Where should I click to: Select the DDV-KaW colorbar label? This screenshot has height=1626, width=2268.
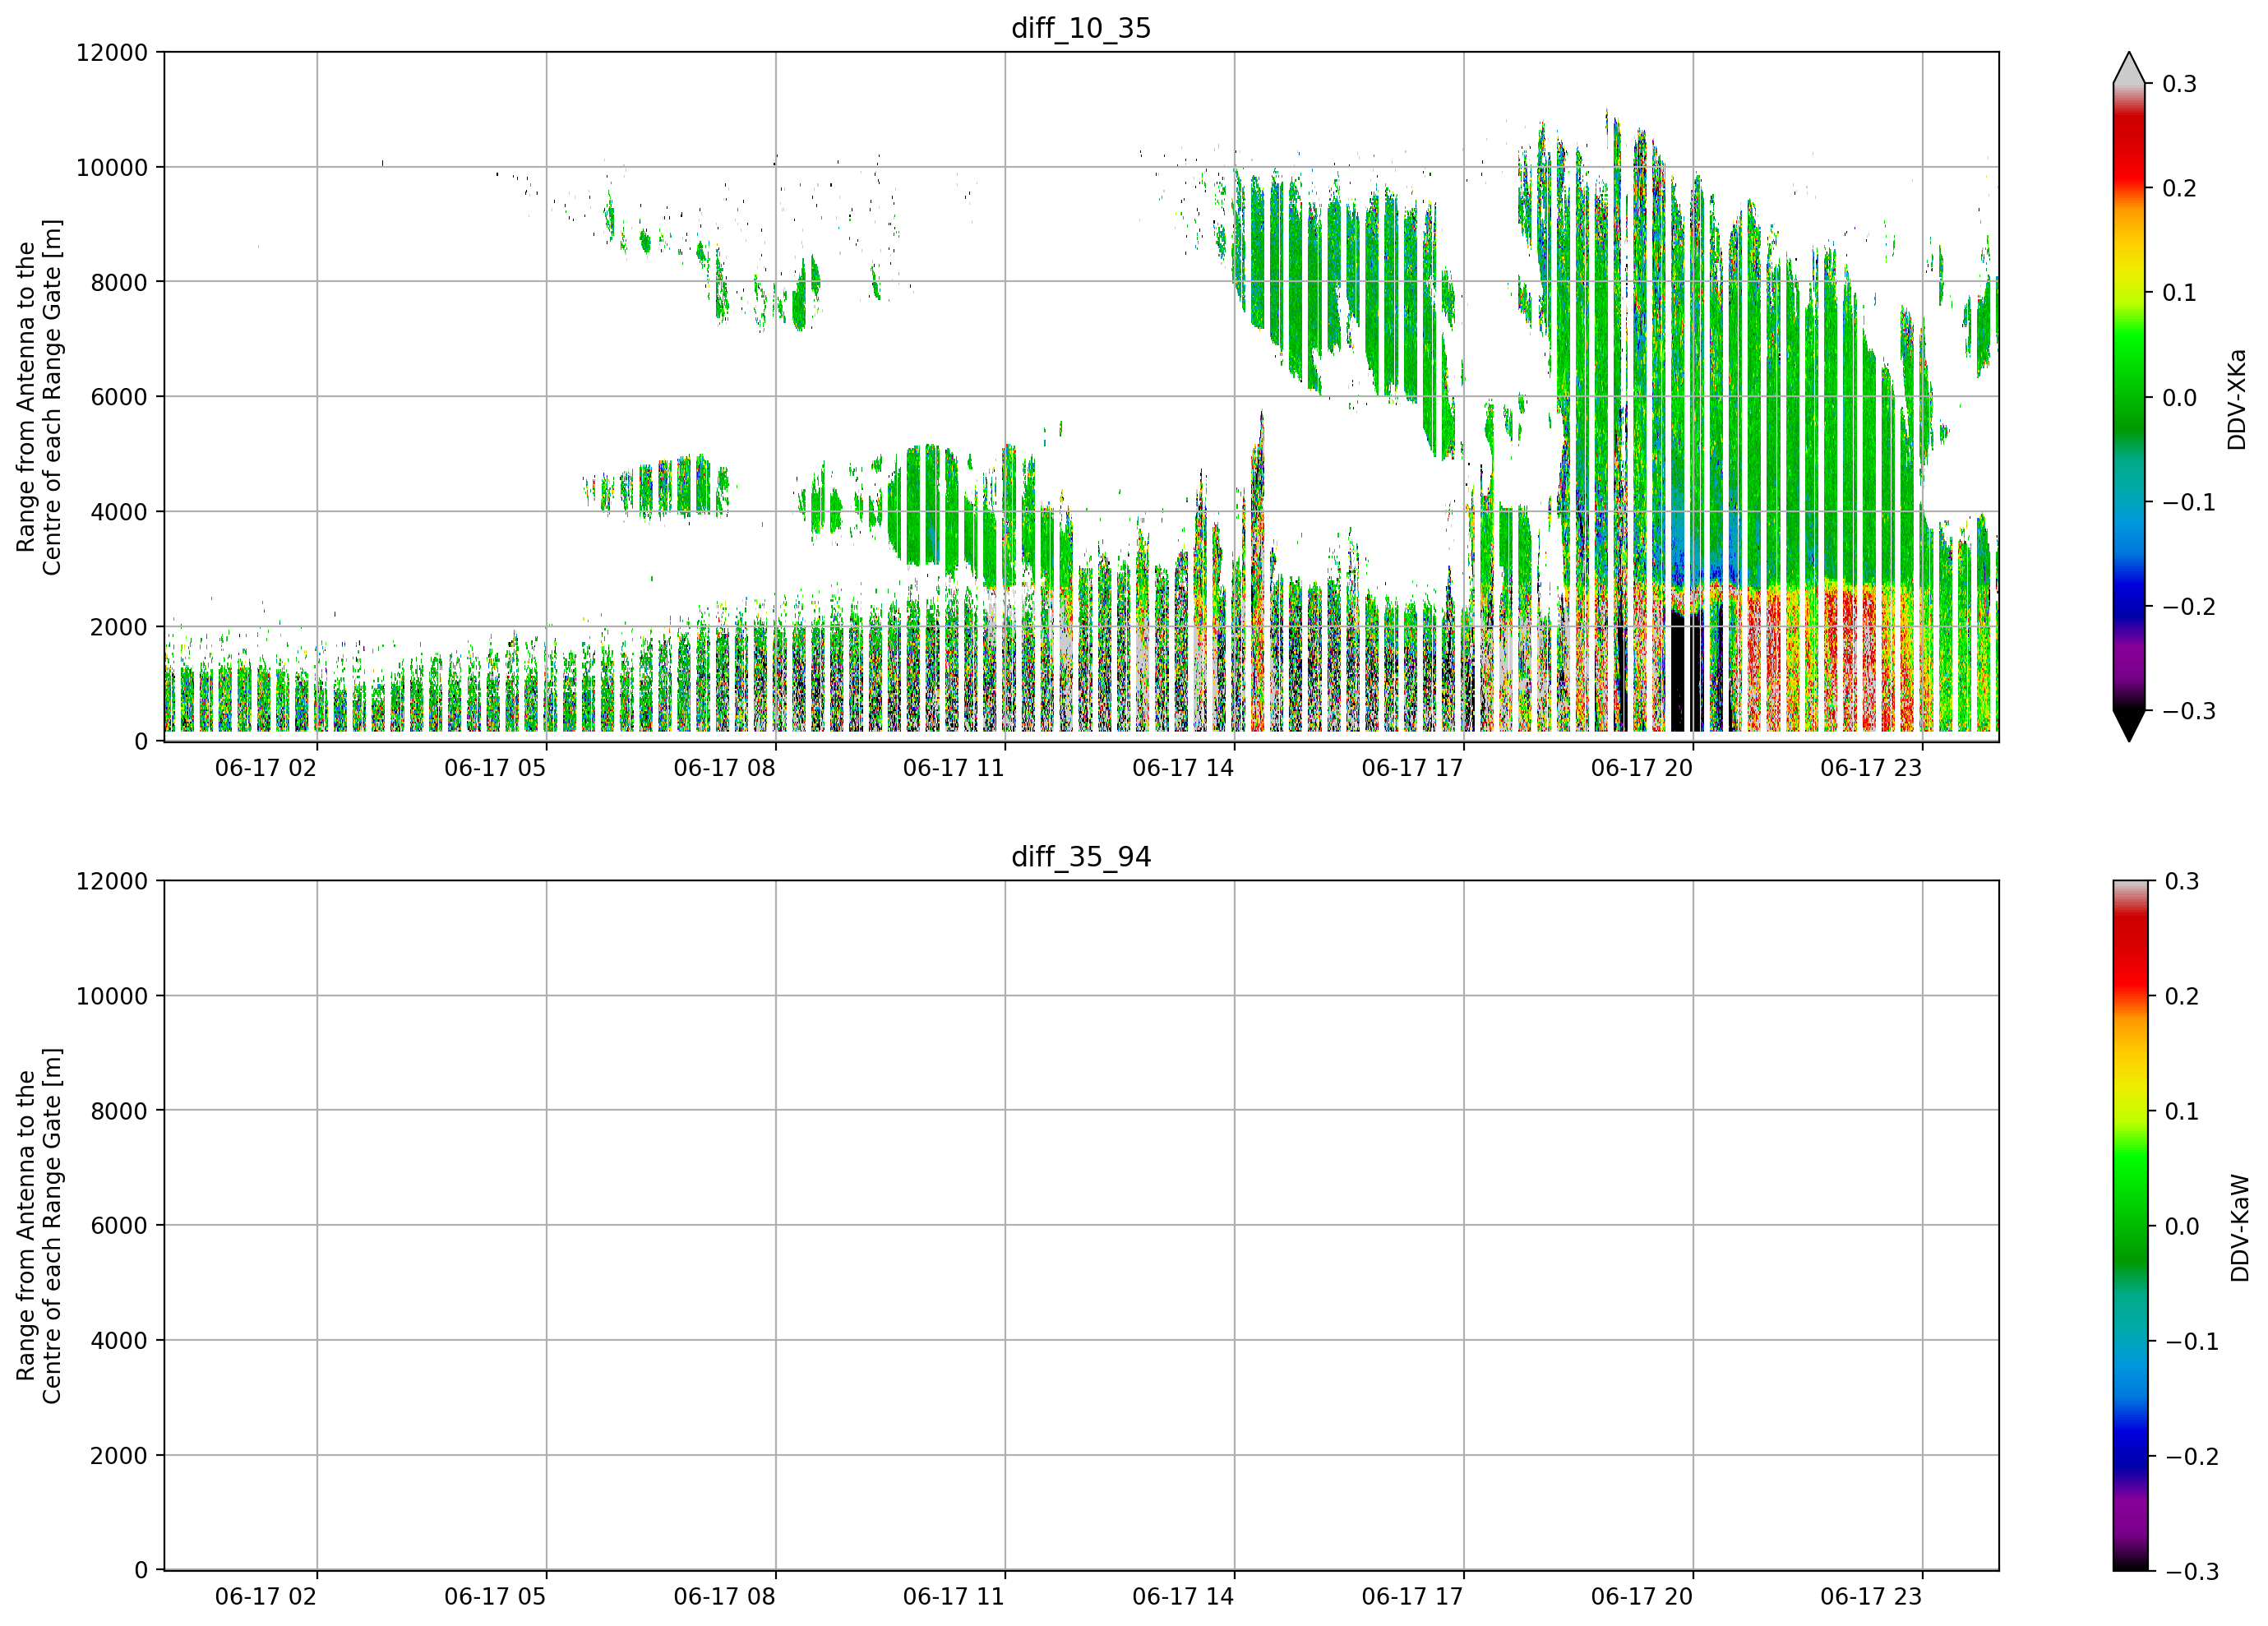point(2240,1227)
